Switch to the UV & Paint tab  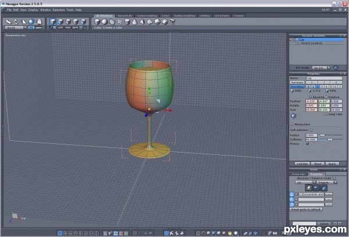[222, 16]
